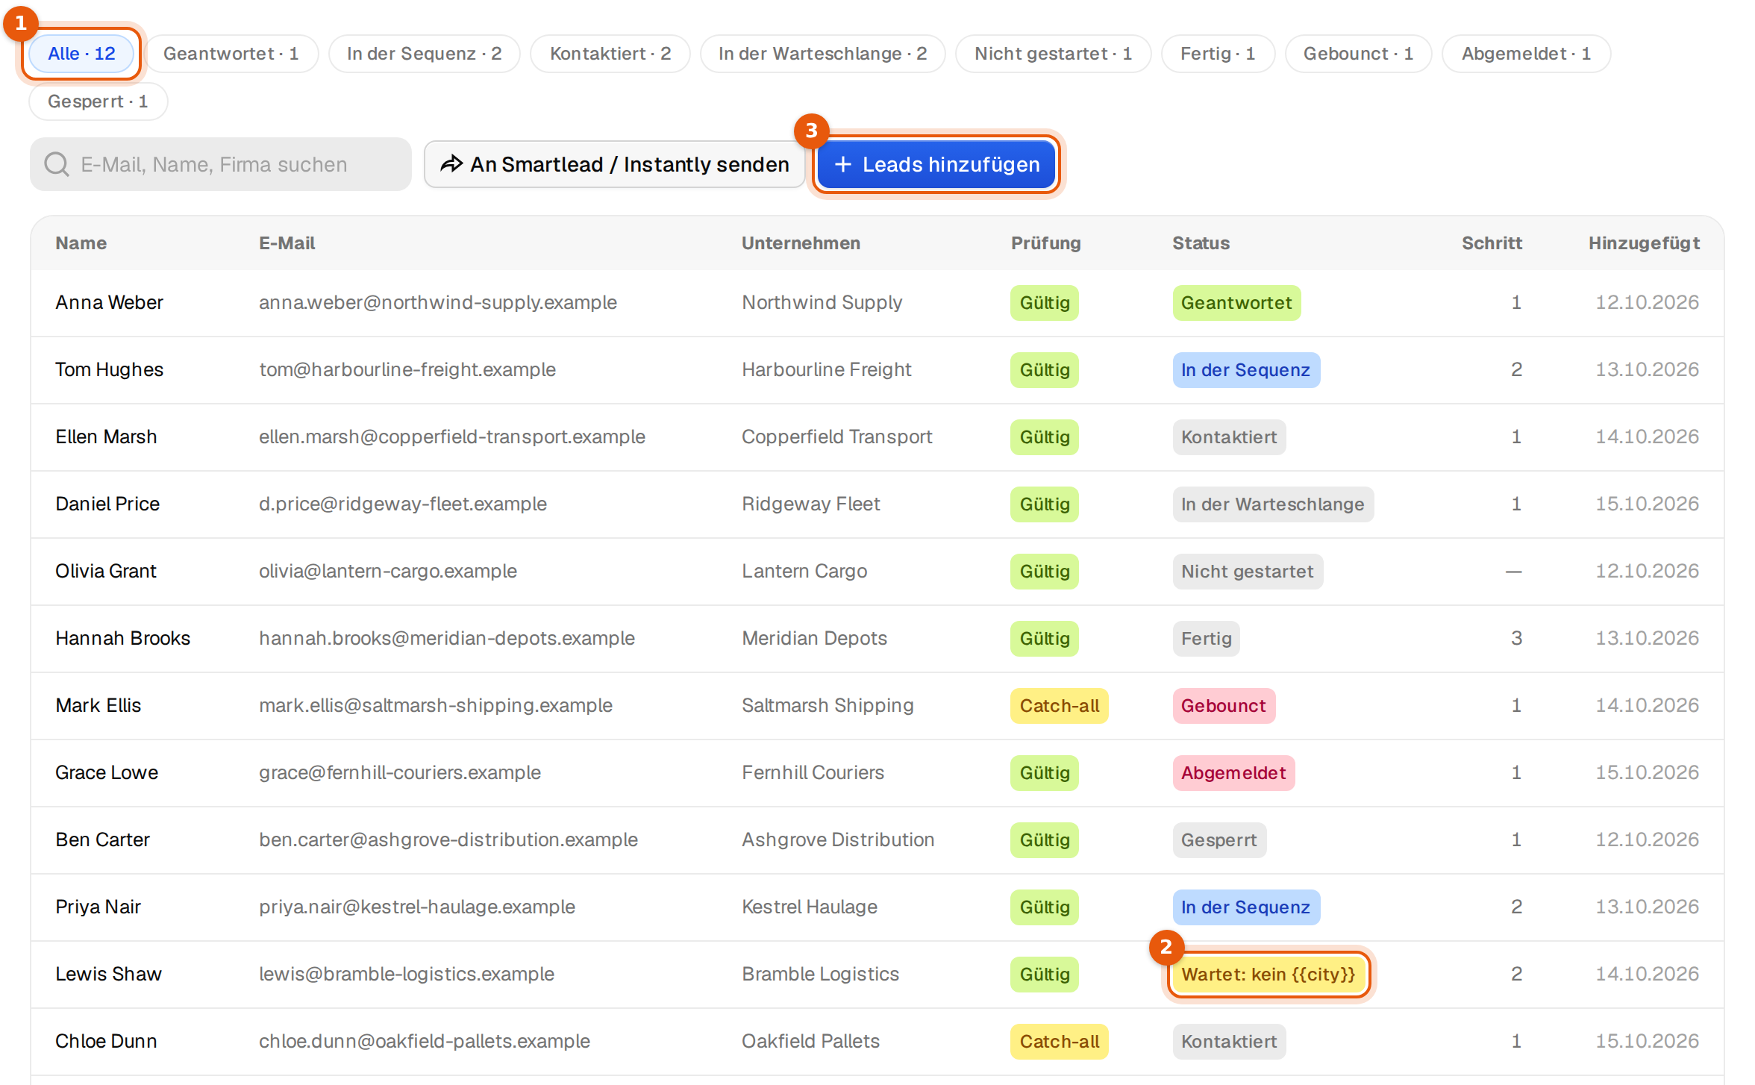Select Nicht gestartet · 1 filter

(1053, 54)
